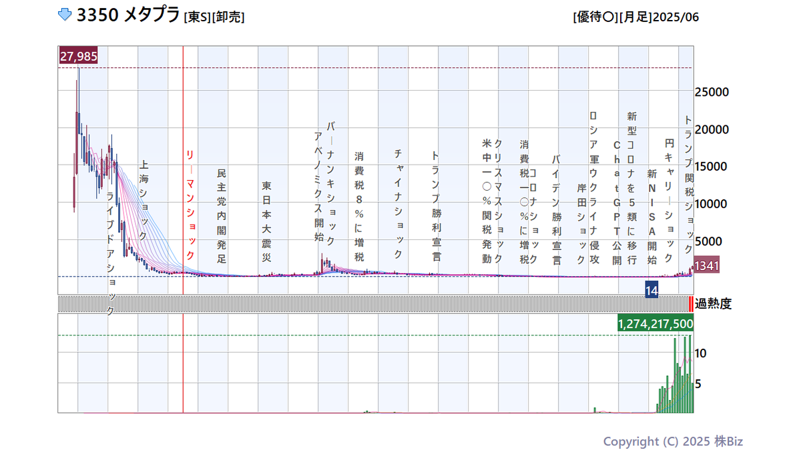Click the 5000 price axis label

pos(710,241)
